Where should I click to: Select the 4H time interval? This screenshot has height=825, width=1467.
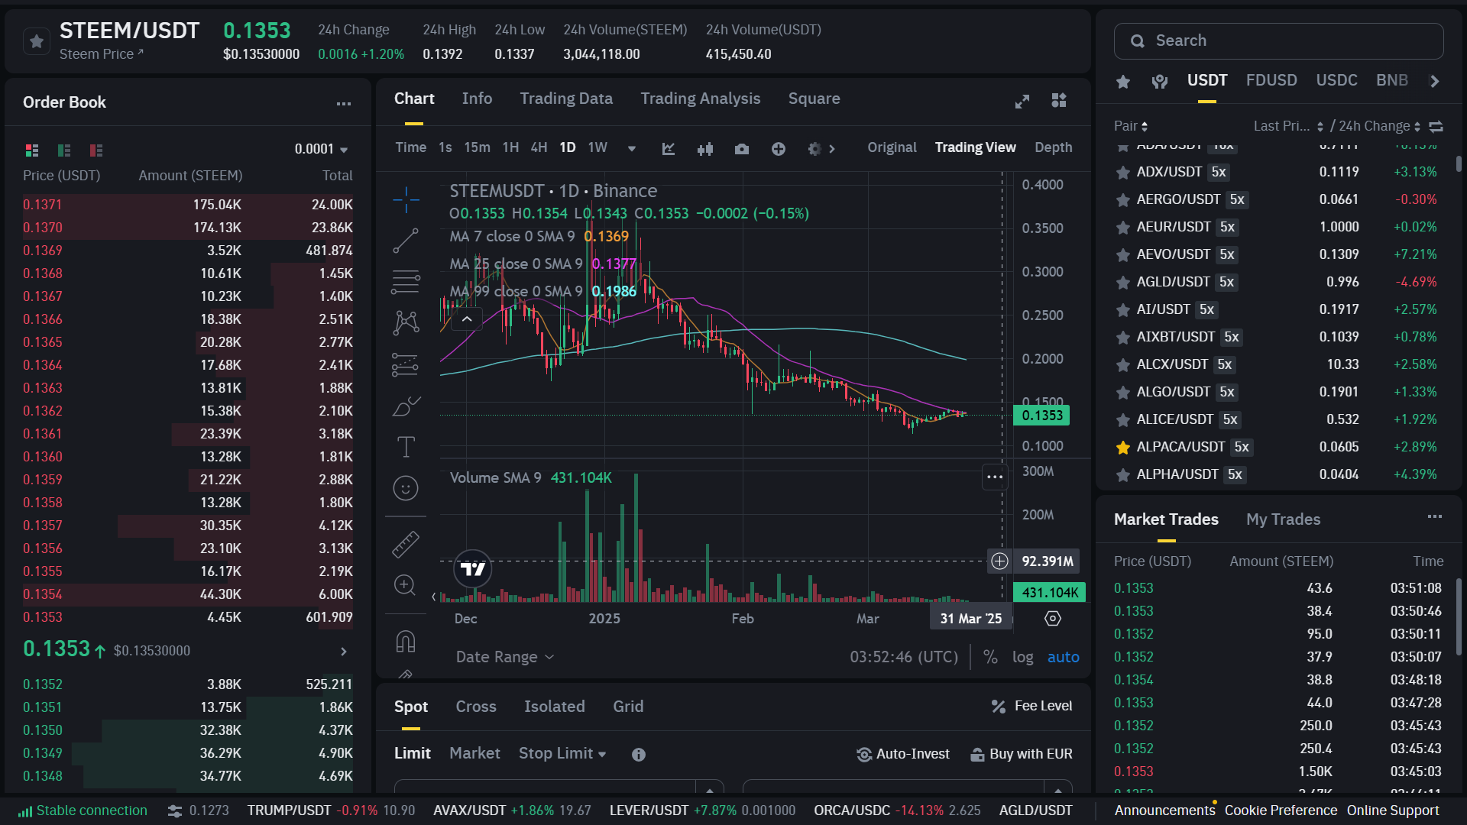click(539, 147)
